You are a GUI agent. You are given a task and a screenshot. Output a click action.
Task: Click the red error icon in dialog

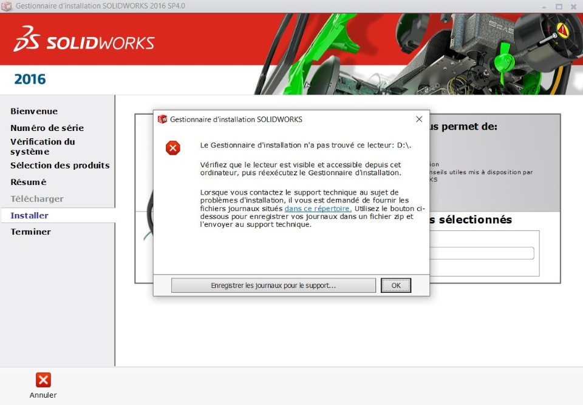click(173, 148)
